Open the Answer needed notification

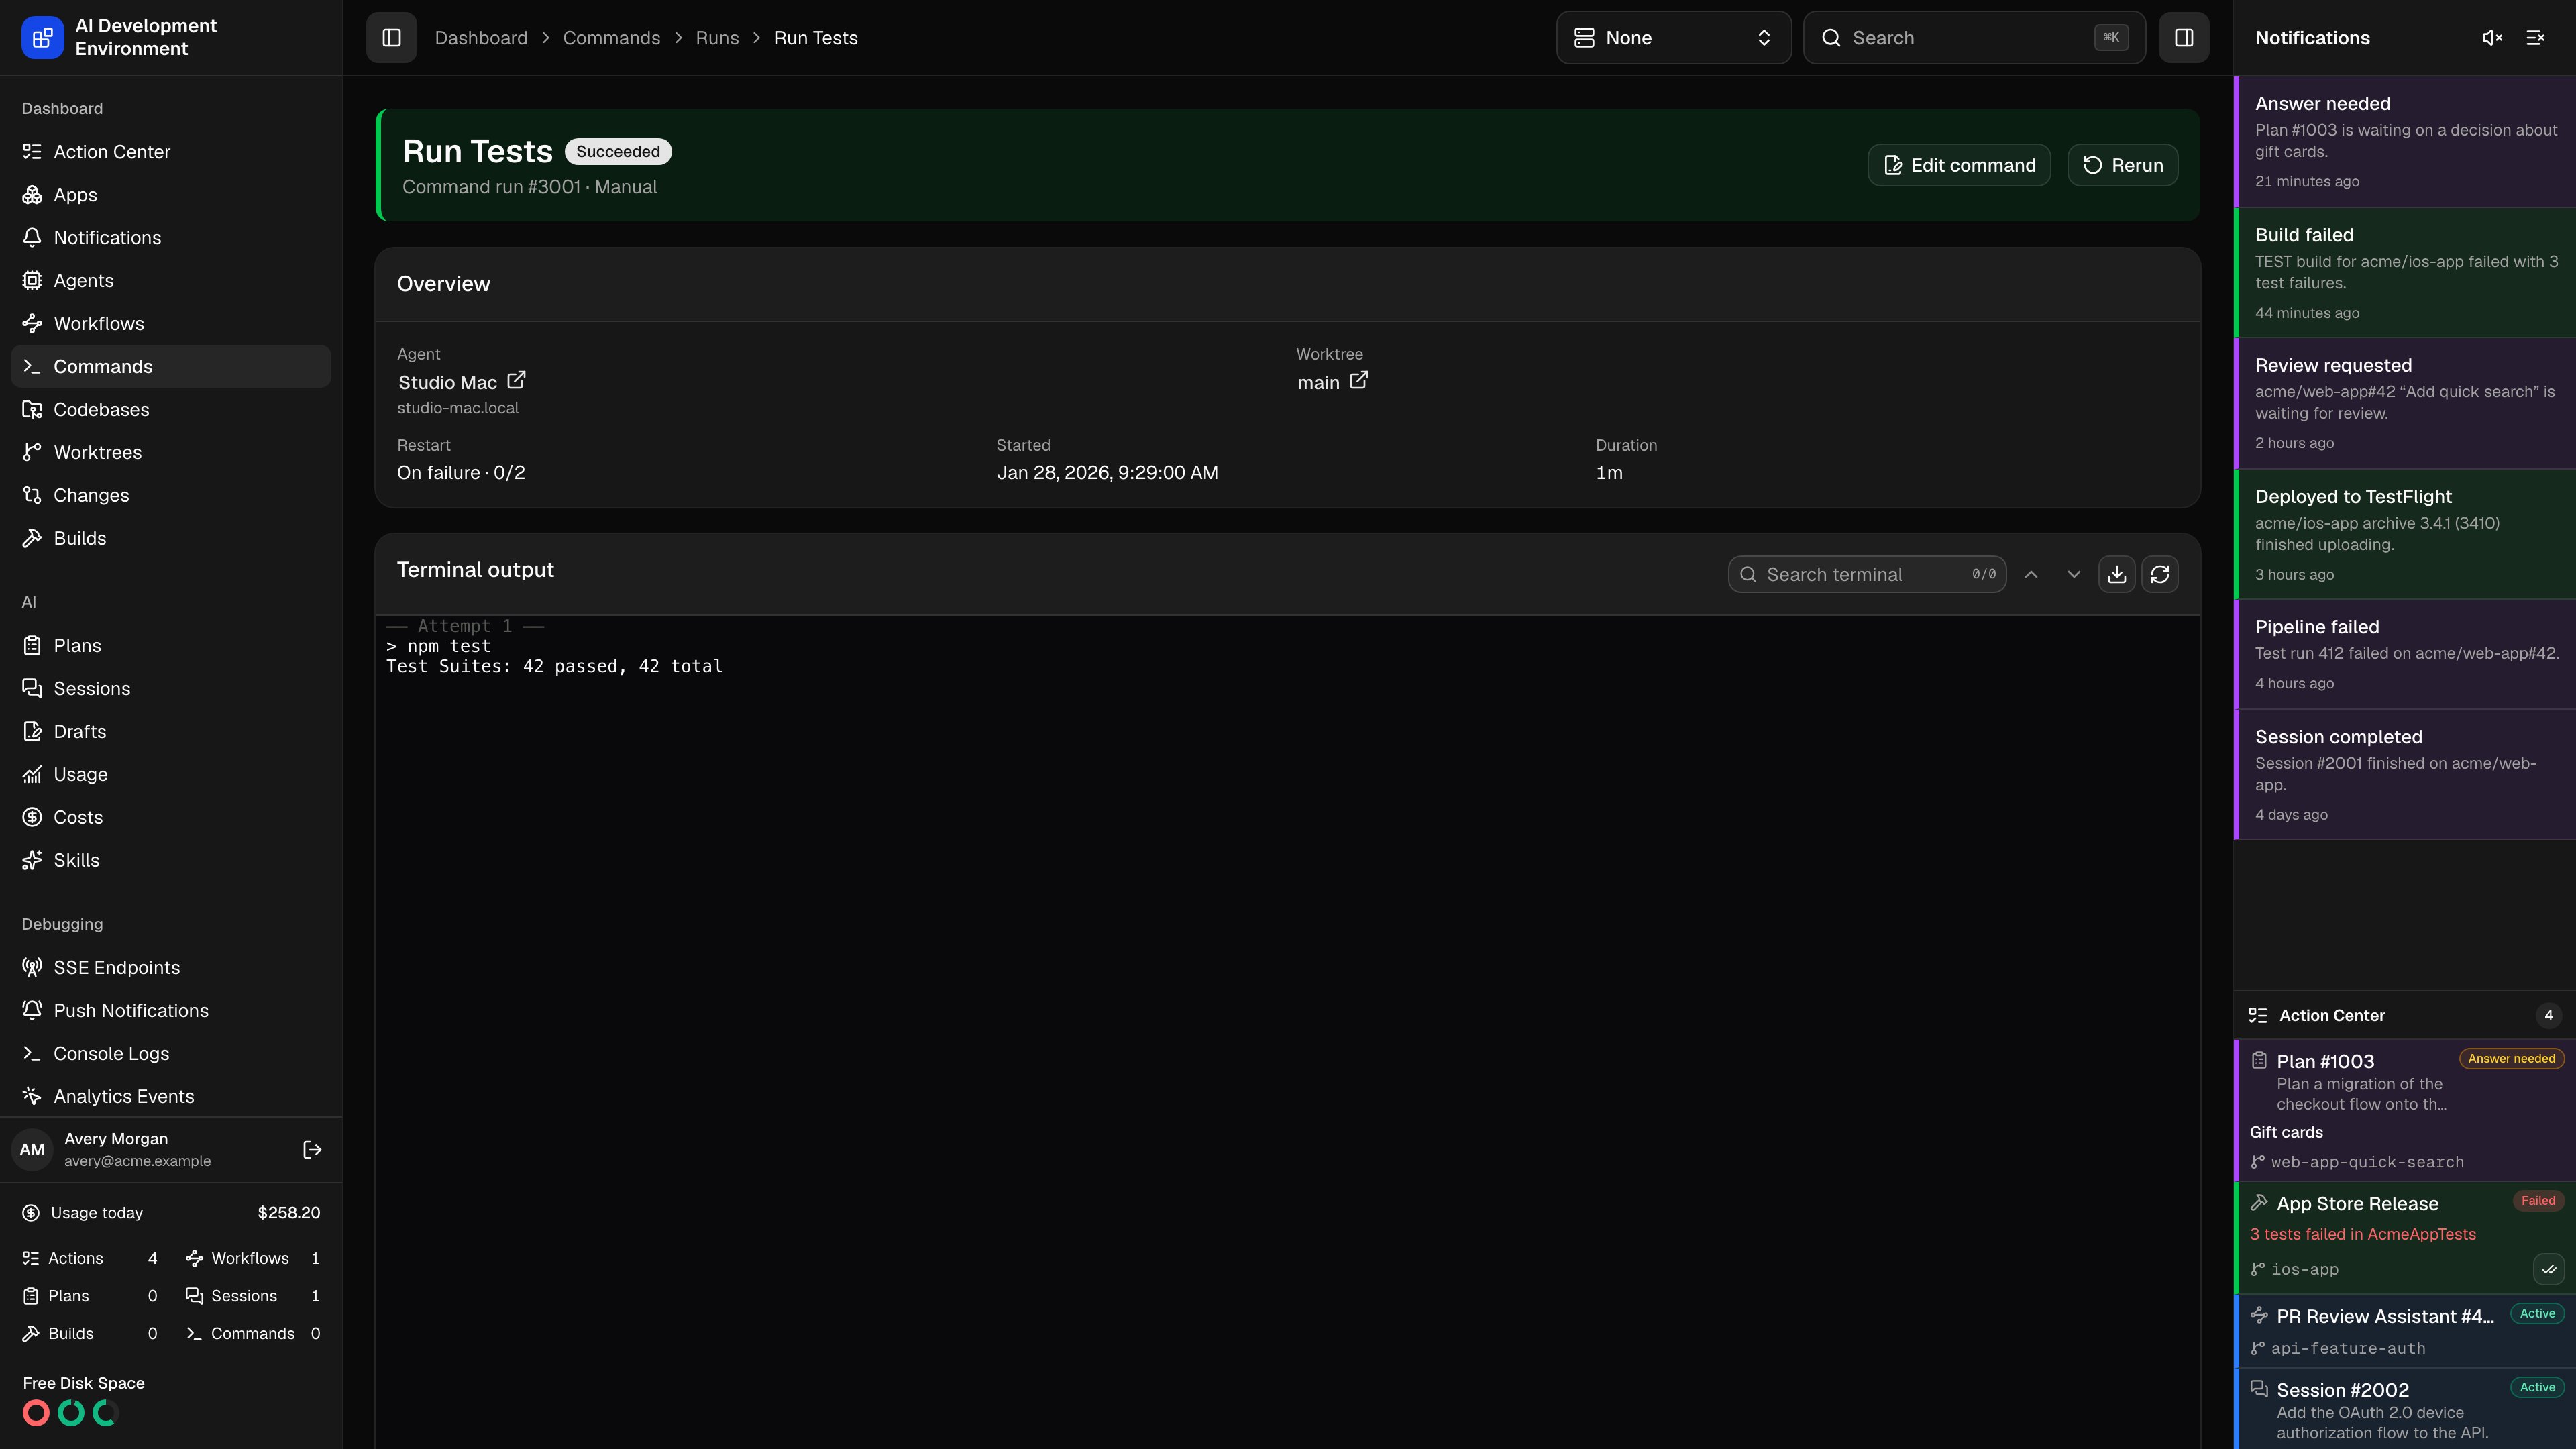(x=2405, y=142)
